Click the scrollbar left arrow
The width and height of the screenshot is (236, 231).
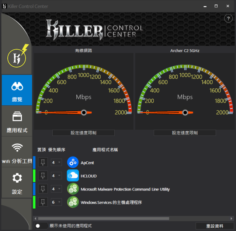[x=35, y=218]
